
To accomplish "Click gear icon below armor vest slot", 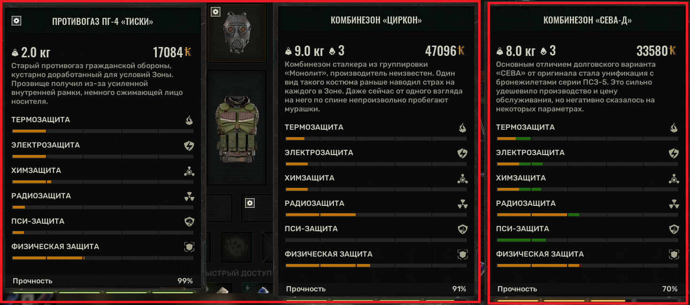I will tap(250, 203).
